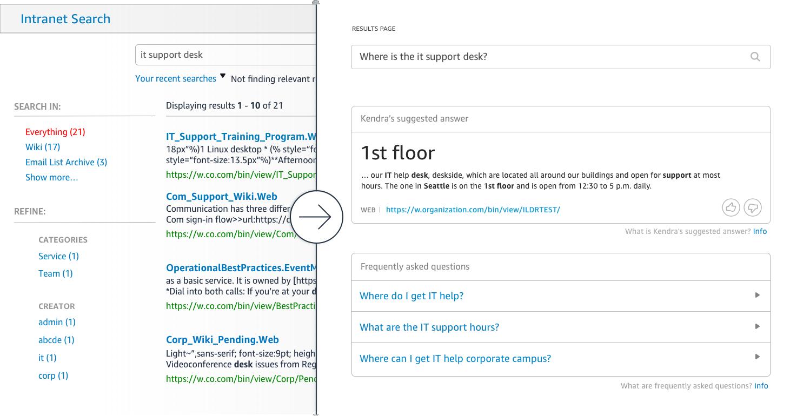The width and height of the screenshot is (790, 416).
Task: Expand 'Where can I get IT help corporate campus?'
Action: (561, 358)
